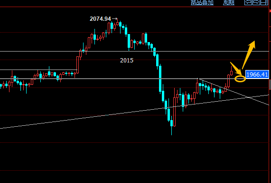Toggle the side panel layout icon
The width and height of the screenshot is (271, 183).
coord(264,2)
